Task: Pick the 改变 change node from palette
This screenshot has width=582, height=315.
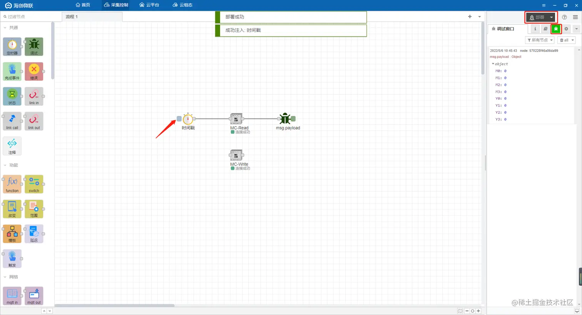Action: click(12, 209)
